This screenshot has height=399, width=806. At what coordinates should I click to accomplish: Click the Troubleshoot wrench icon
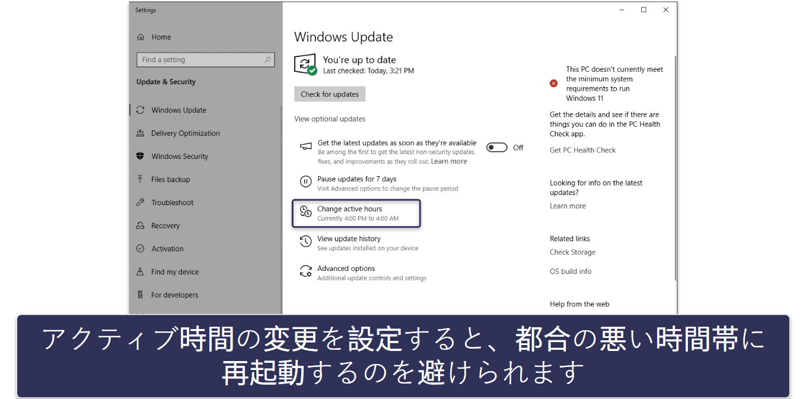point(141,203)
